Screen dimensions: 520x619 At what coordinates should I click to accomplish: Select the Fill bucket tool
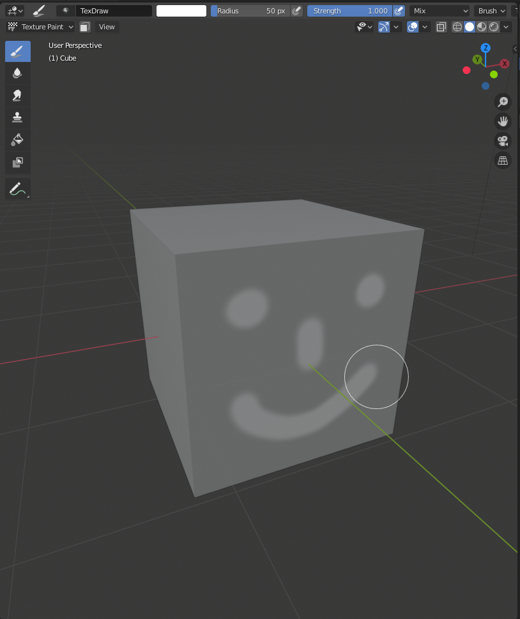click(17, 139)
